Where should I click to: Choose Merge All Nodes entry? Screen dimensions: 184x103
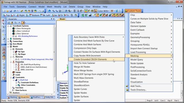point(97,67)
